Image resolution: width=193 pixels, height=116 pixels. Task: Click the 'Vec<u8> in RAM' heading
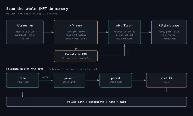point(76,54)
